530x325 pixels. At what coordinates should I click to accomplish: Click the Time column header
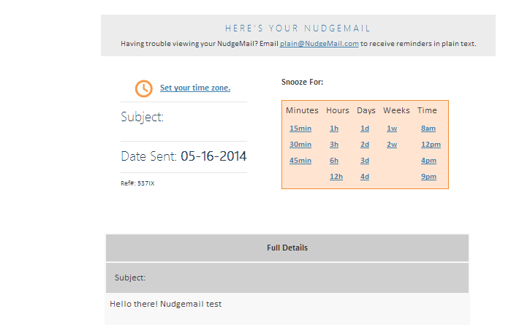pos(427,110)
